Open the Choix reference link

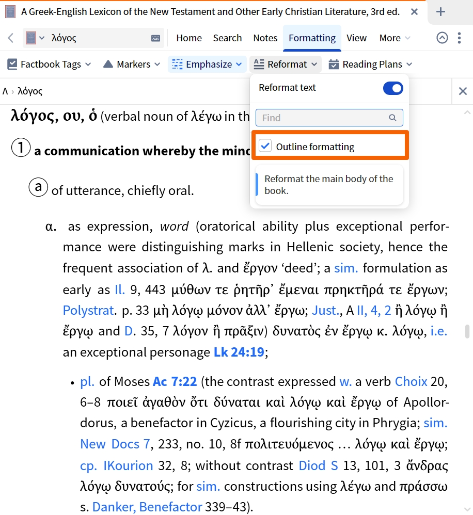click(x=411, y=382)
